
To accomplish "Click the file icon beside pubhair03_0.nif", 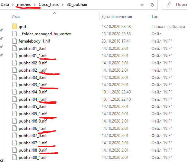I will click(15, 78).
